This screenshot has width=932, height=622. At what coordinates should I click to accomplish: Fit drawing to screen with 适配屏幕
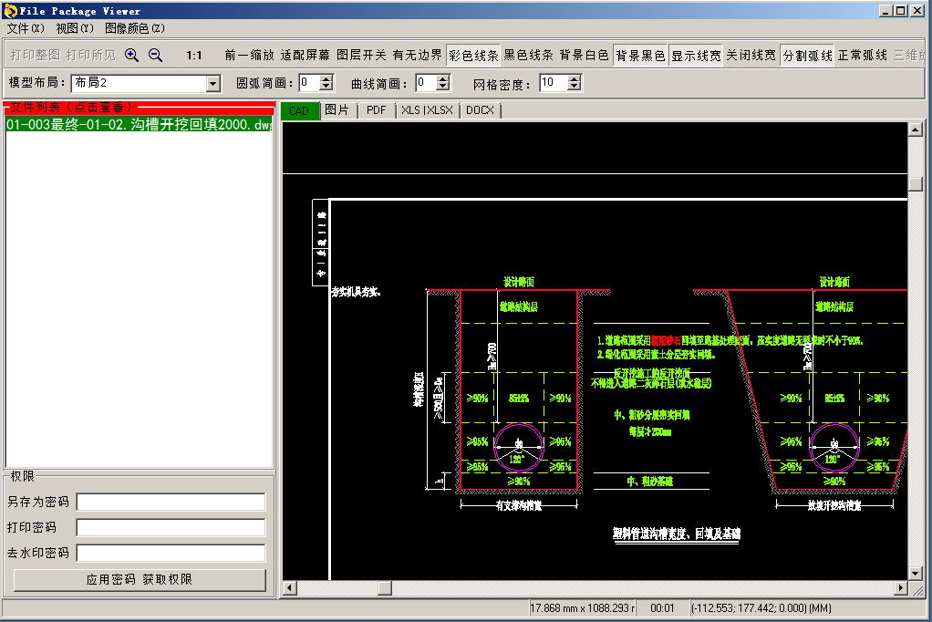tap(305, 55)
